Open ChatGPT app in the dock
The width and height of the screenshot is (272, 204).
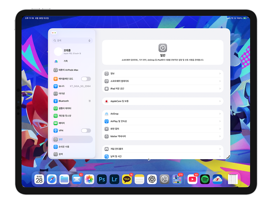click(x=152, y=179)
